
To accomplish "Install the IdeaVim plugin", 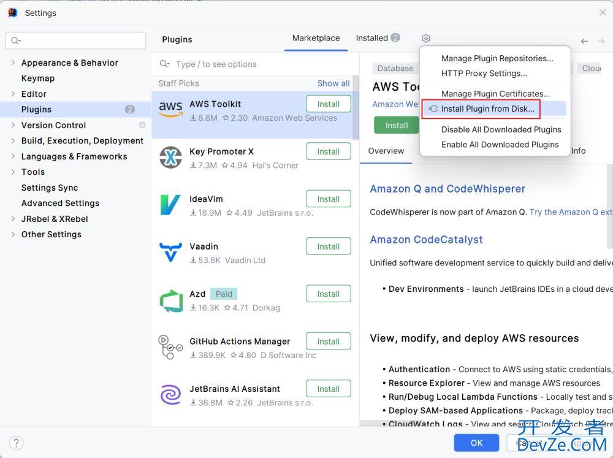I will [329, 199].
